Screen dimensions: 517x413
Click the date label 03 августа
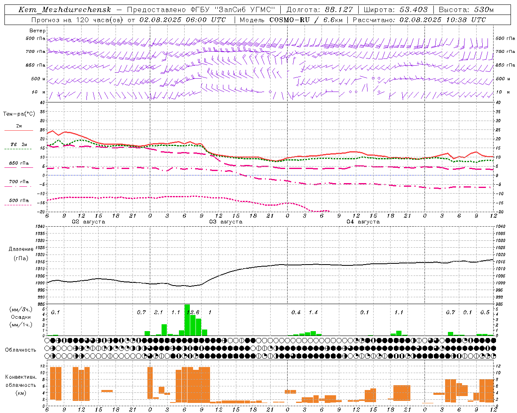226,222
